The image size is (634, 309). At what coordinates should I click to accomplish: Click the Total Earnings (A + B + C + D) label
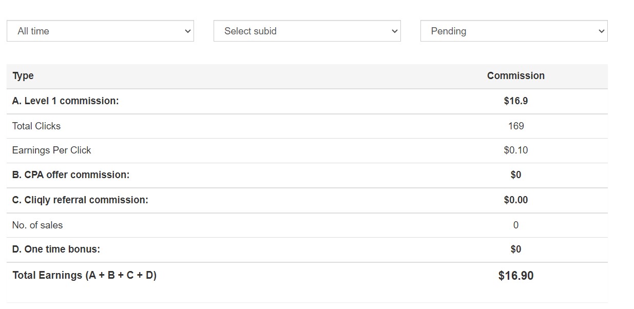pos(84,276)
